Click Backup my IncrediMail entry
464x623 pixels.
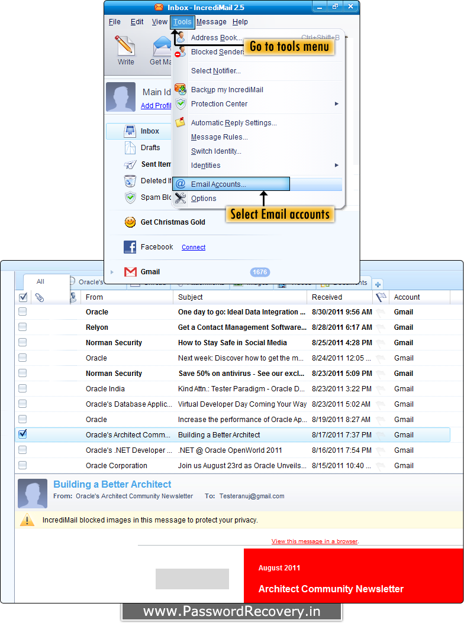click(227, 90)
